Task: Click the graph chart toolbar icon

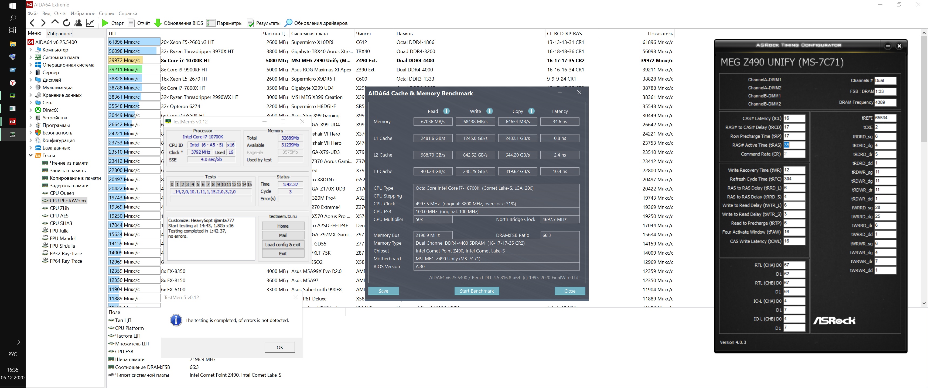Action: pyautogui.click(x=90, y=23)
